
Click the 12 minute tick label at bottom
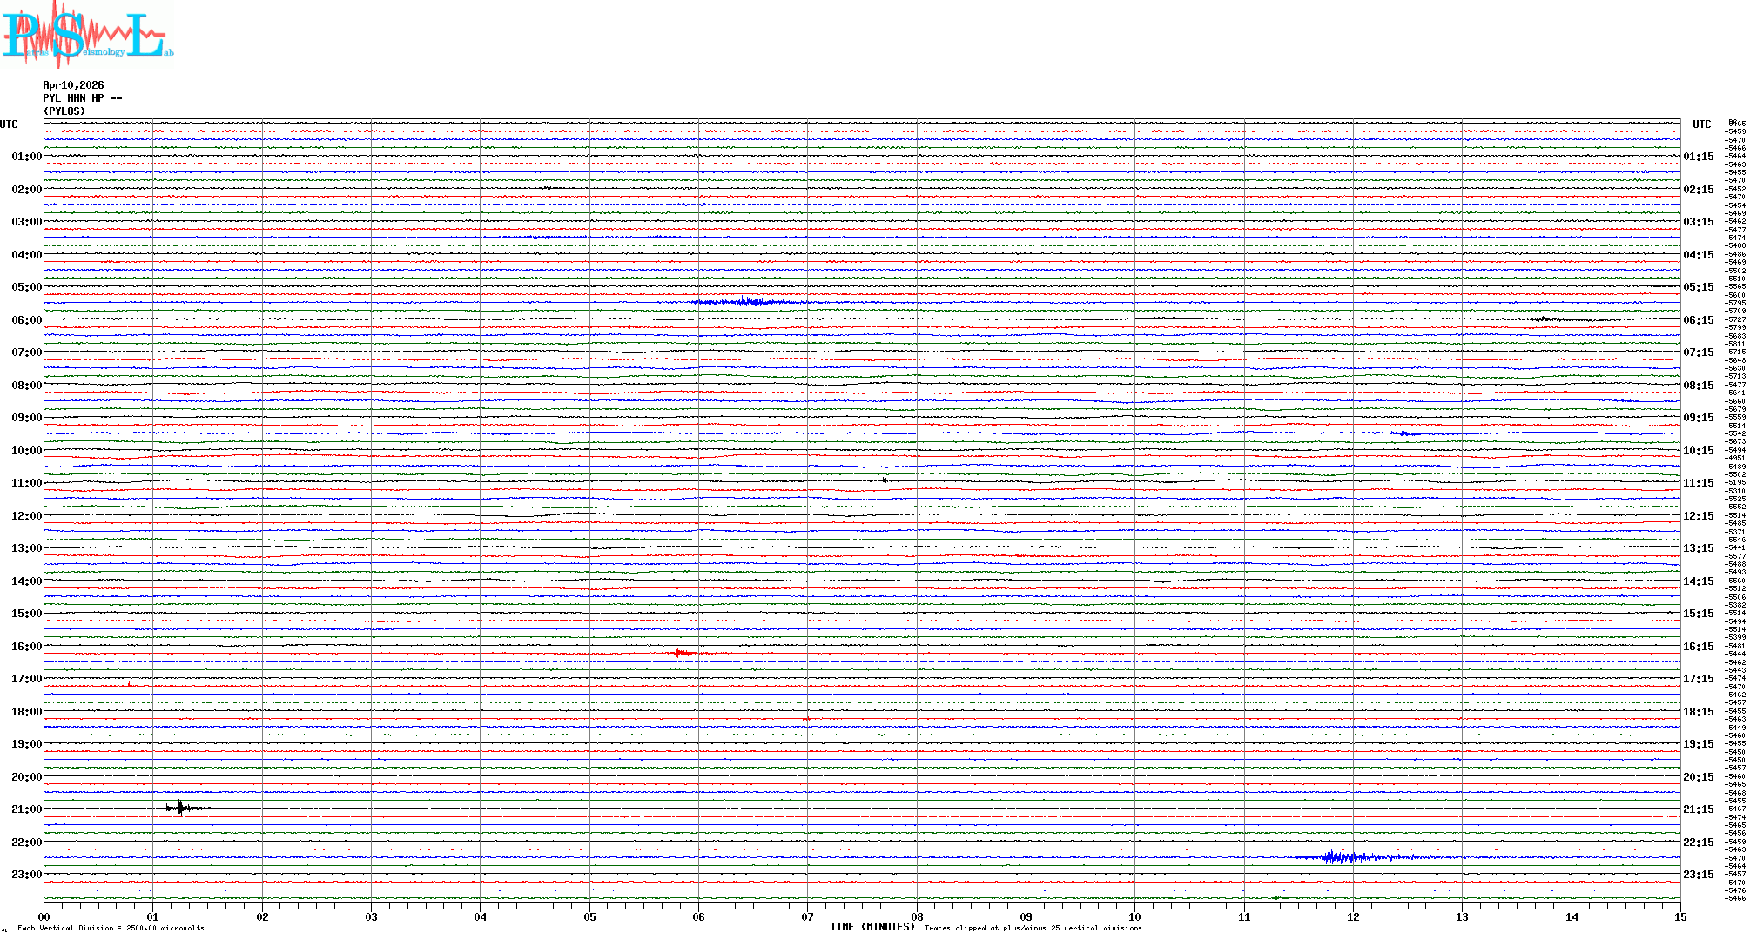coord(1353,916)
